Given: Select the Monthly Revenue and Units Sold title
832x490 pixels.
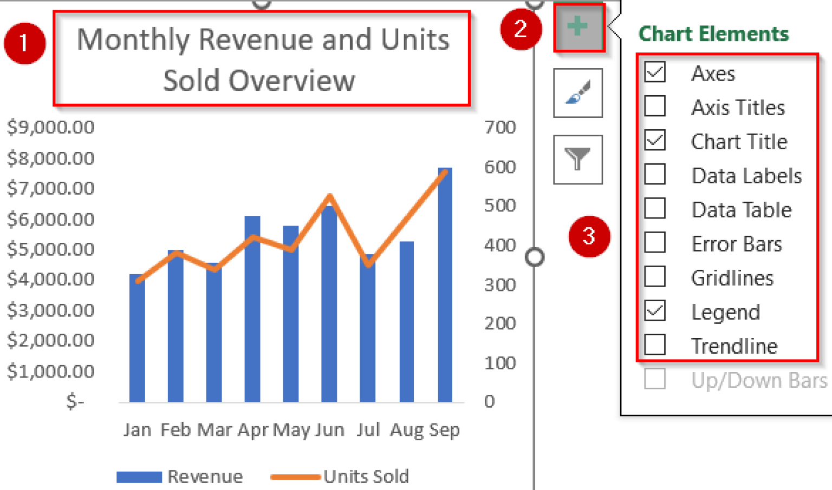Looking at the screenshot, I should pyautogui.click(x=263, y=59).
